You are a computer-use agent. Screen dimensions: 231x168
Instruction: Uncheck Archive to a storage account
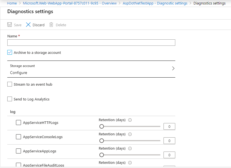point(10,52)
